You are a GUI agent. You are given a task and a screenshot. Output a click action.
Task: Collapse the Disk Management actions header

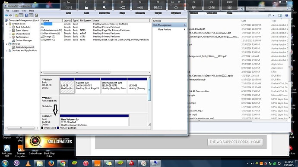184,25
